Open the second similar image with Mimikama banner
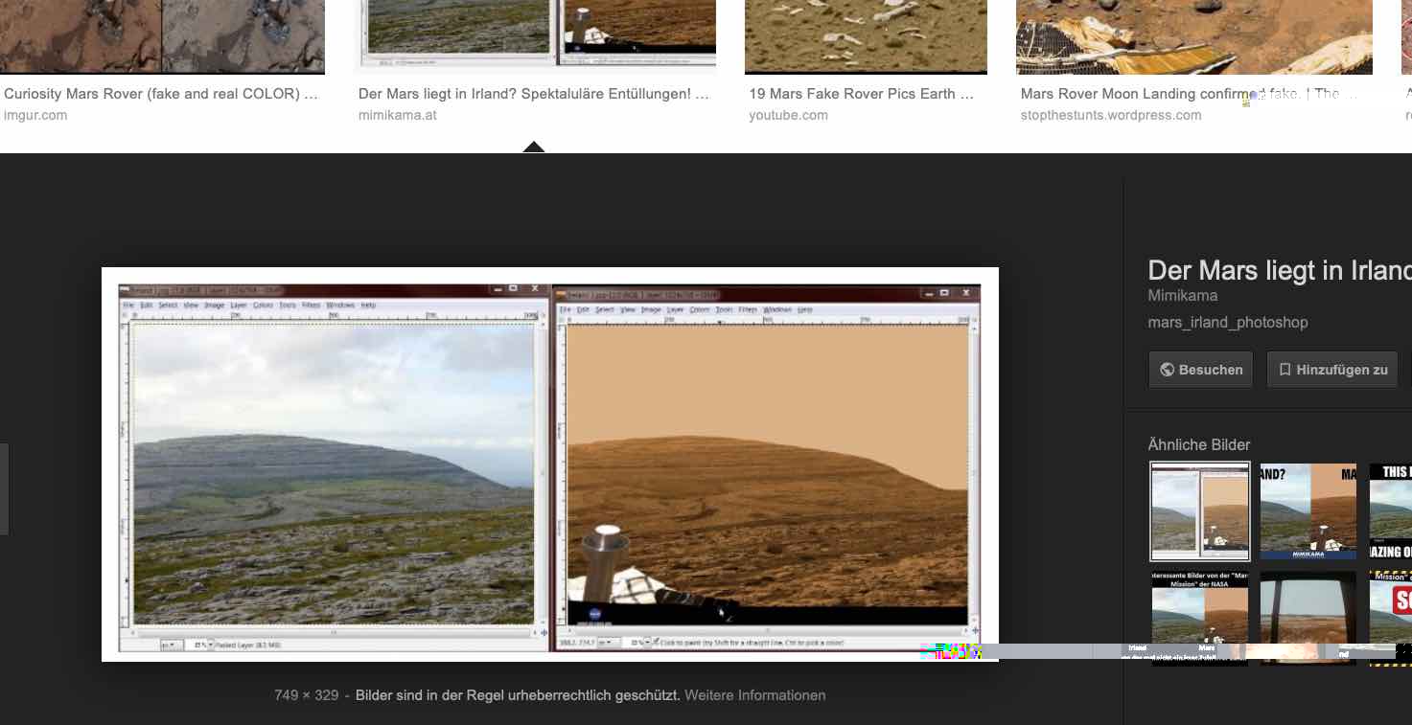This screenshot has width=1412, height=725. coord(1308,511)
